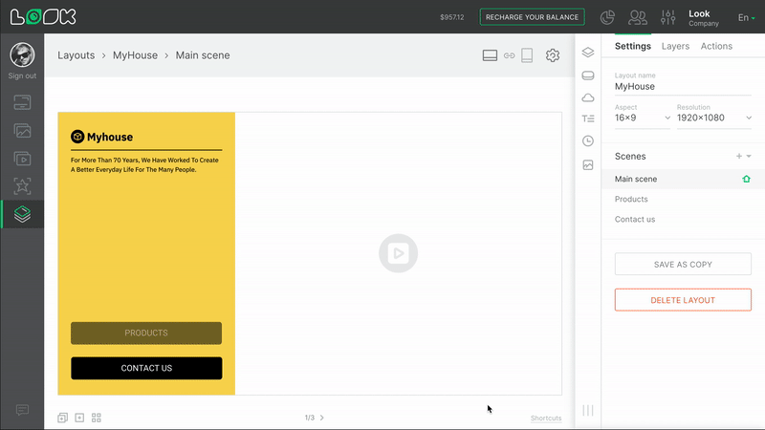Select the weather cloud widget icon
This screenshot has width=765, height=430.
(588, 97)
